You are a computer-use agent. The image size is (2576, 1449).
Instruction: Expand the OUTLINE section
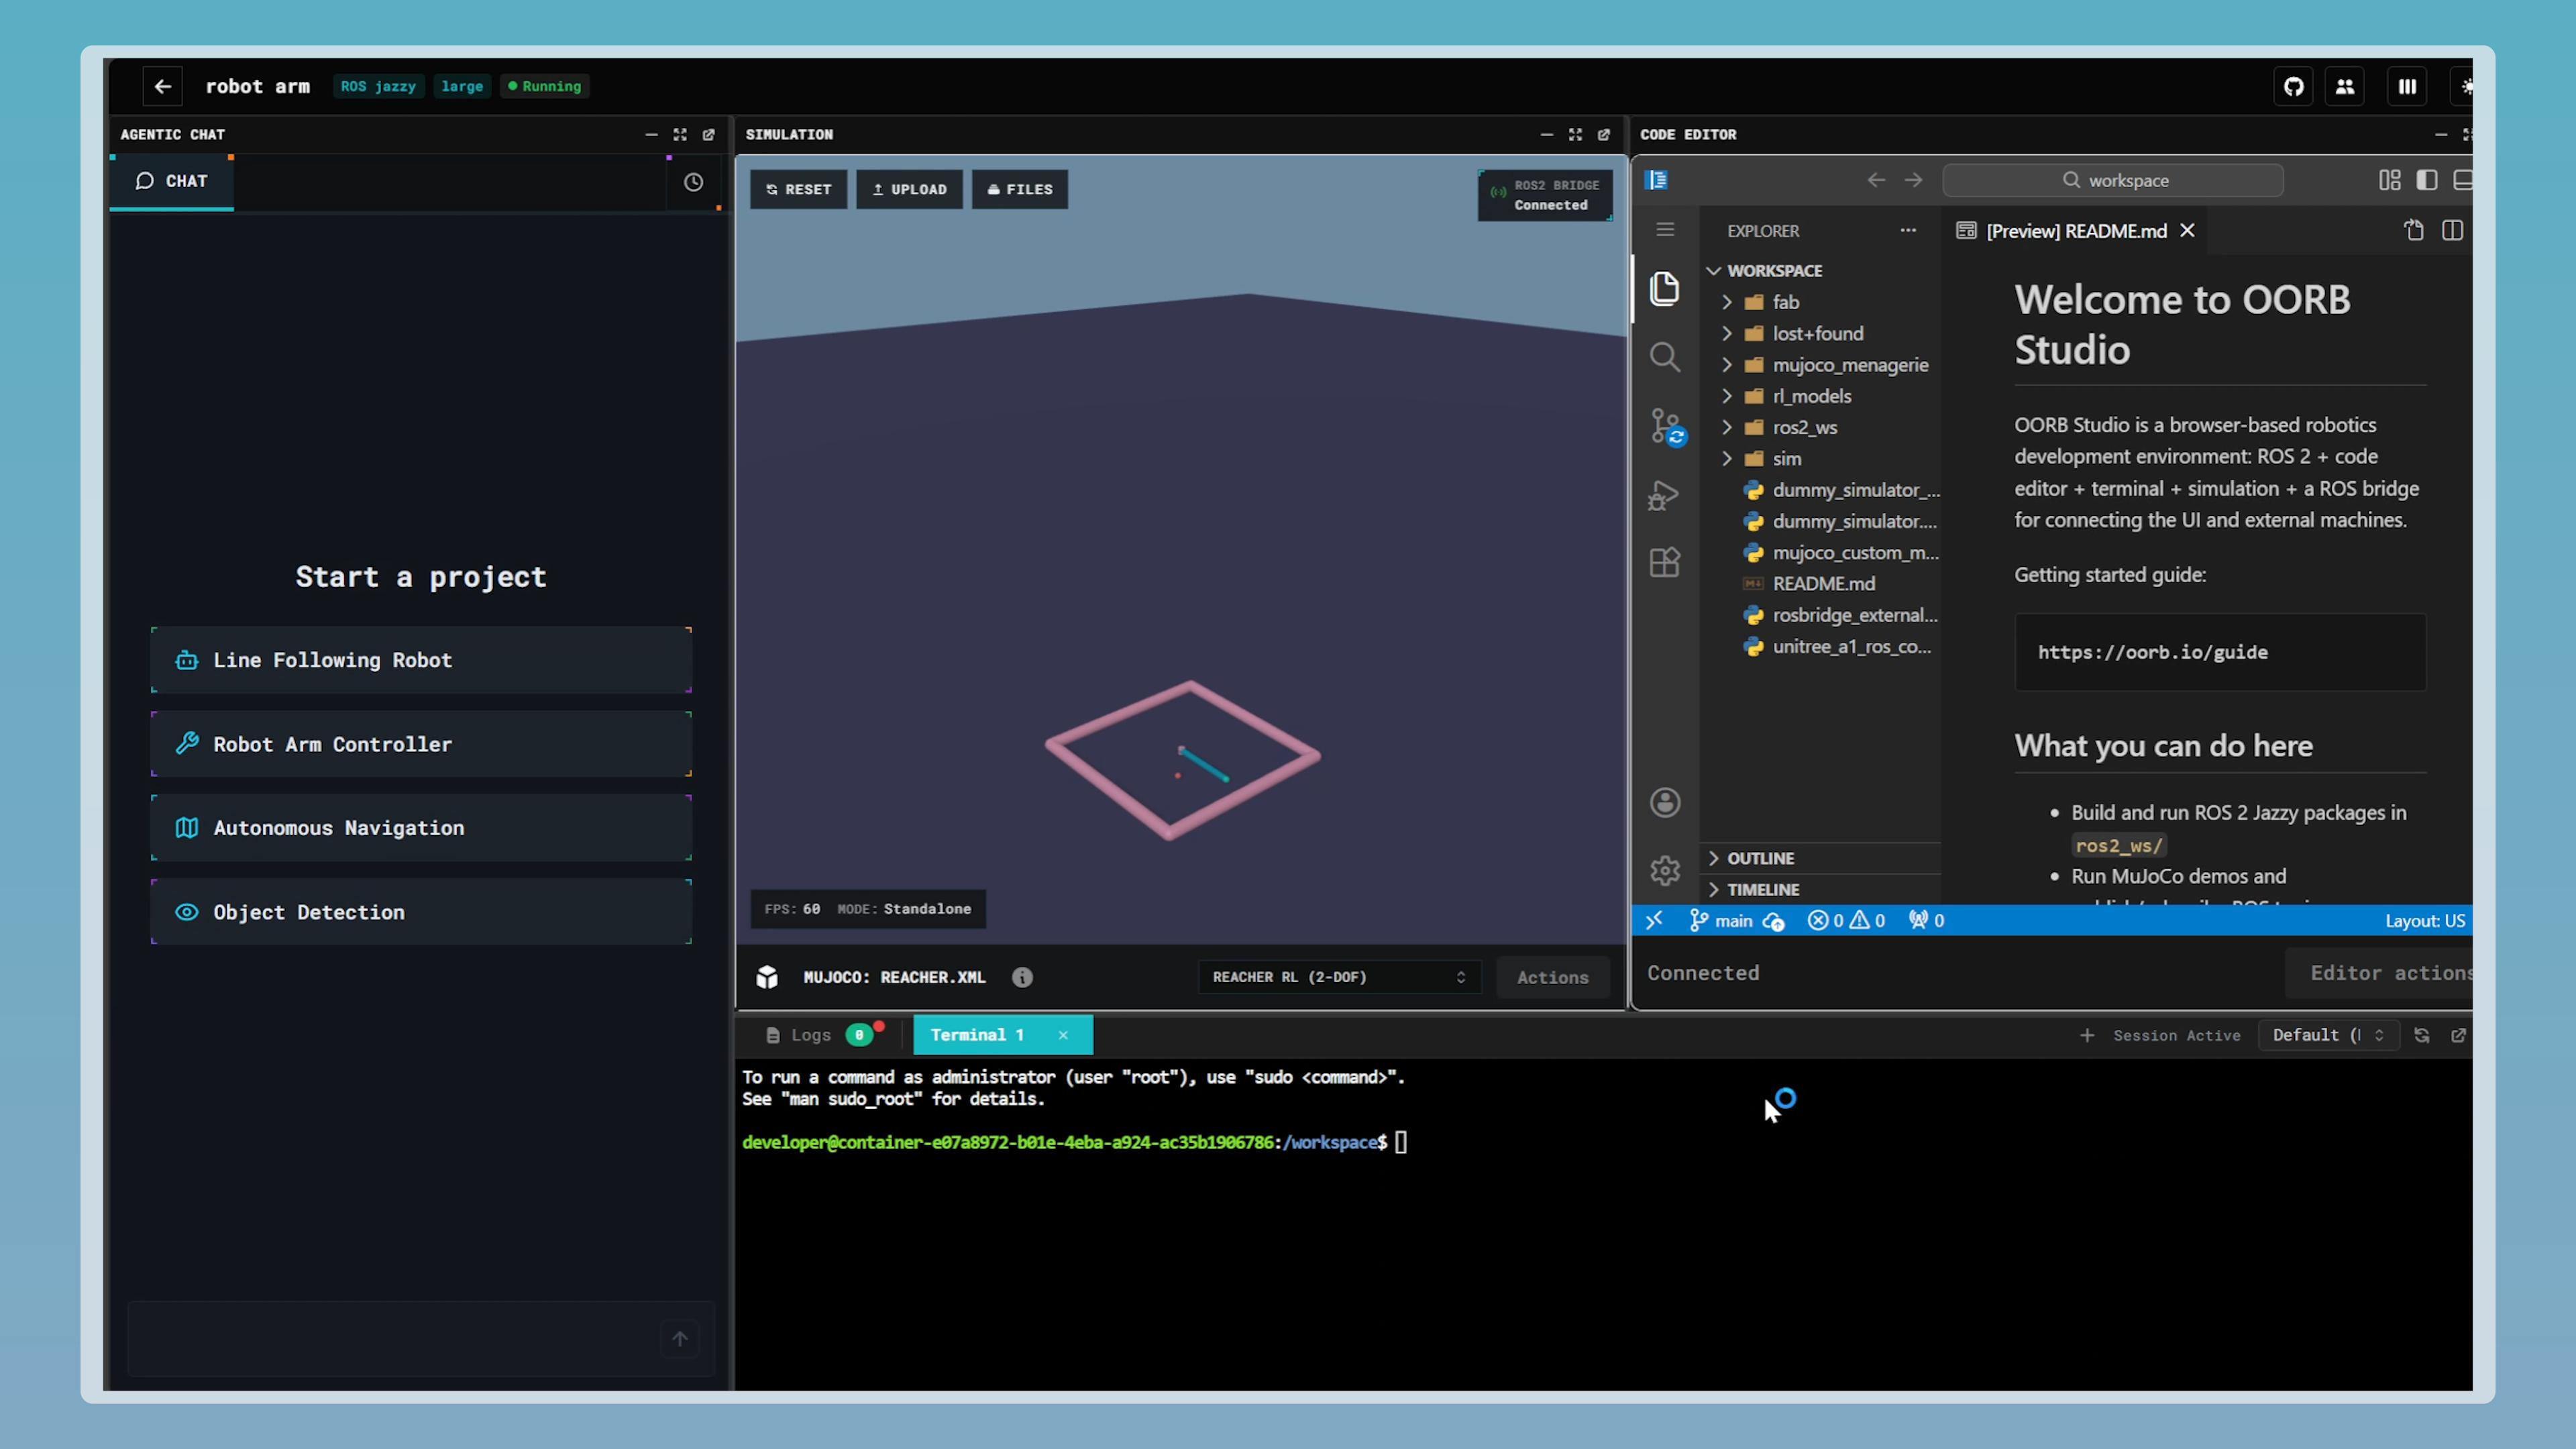[x=1760, y=858]
